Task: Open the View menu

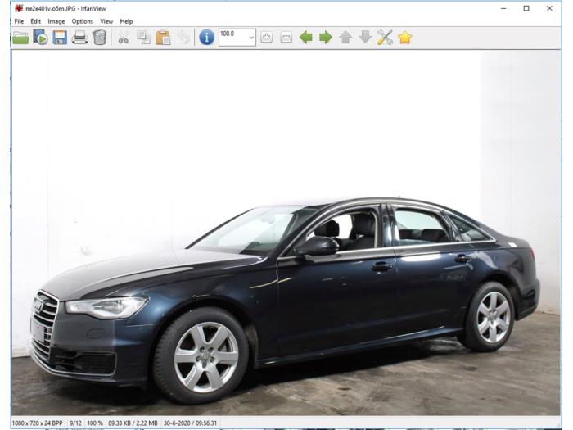Action: (106, 21)
